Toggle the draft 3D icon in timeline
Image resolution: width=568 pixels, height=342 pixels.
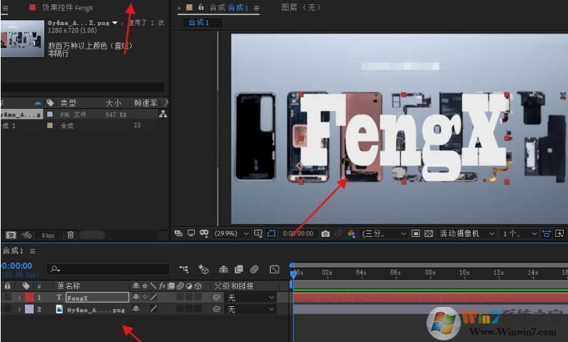[x=203, y=270]
